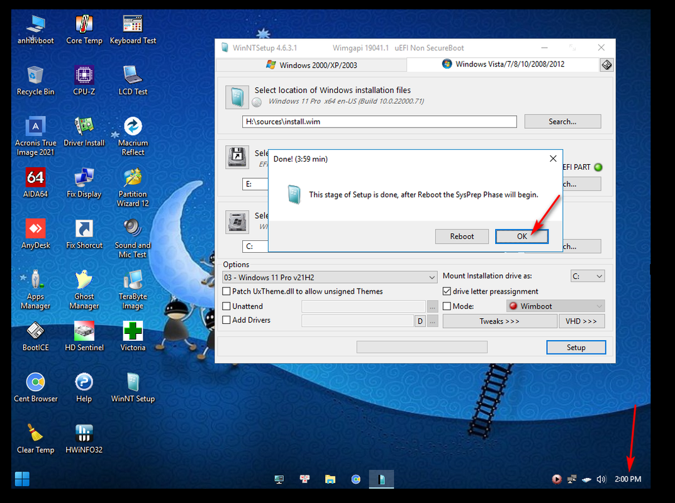Image resolution: width=675 pixels, height=503 pixels.
Task: Click the 2:00 PM taskbar clock
Action: (628, 479)
